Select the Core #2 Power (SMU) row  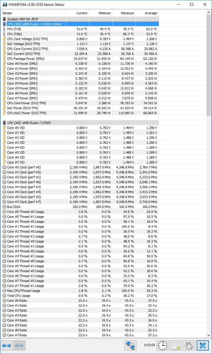pyautogui.click(x=80, y=73)
